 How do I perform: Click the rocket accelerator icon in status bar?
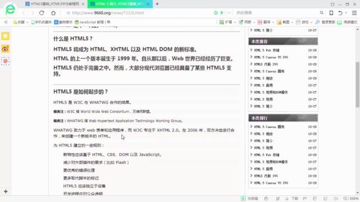coord(277,199)
